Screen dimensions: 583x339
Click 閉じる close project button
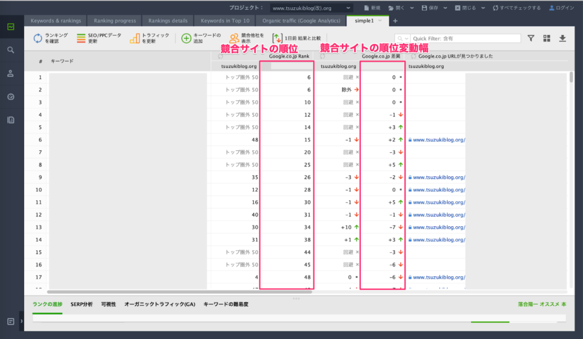pos(466,8)
